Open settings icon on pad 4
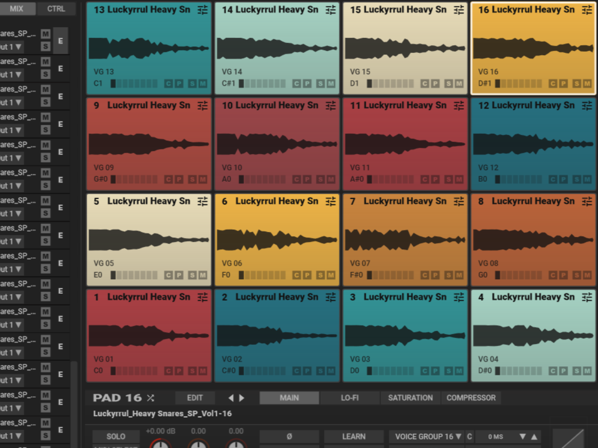The image size is (598, 448). (587, 297)
